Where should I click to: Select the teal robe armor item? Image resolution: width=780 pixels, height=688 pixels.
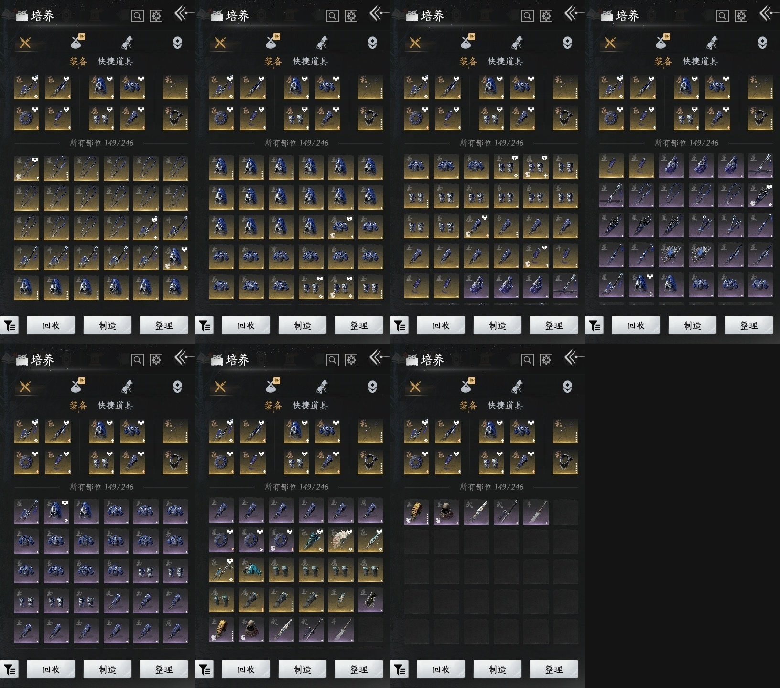pos(251,570)
